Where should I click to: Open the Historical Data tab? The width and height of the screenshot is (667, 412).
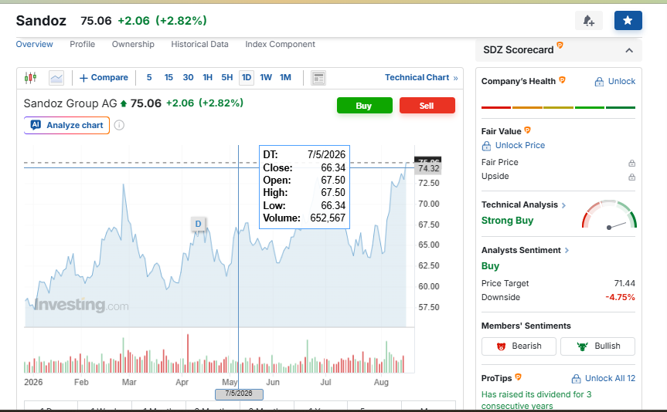click(x=200, y=44)
